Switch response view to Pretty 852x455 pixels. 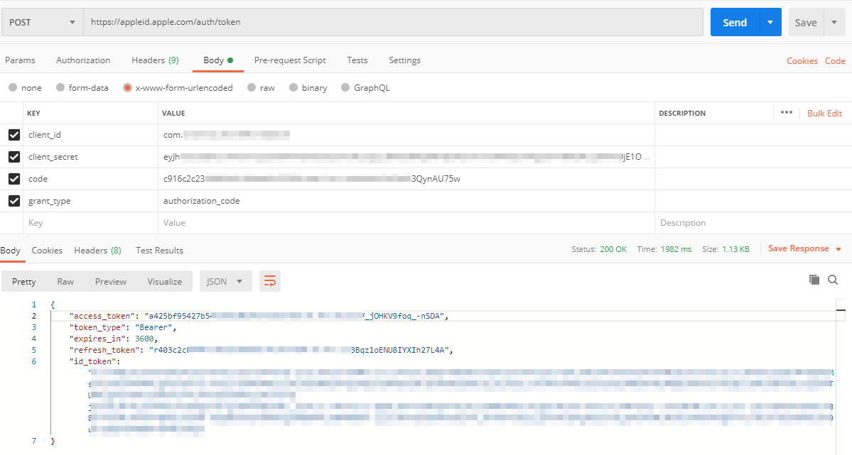(24, 281)
